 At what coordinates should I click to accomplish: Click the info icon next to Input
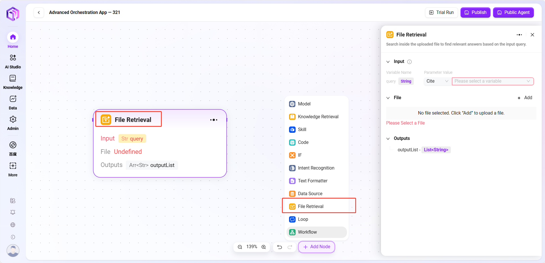click(x=409, y=62)
